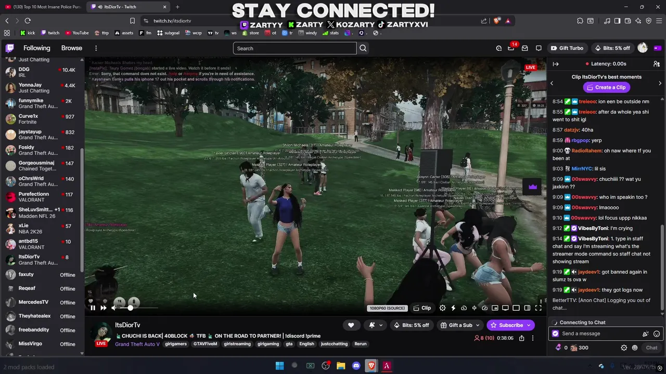The width and height of the screenshot is (666, 374).
Task: Toggle picture-in-picture mode in player
Action: click(x=495, y=308)
